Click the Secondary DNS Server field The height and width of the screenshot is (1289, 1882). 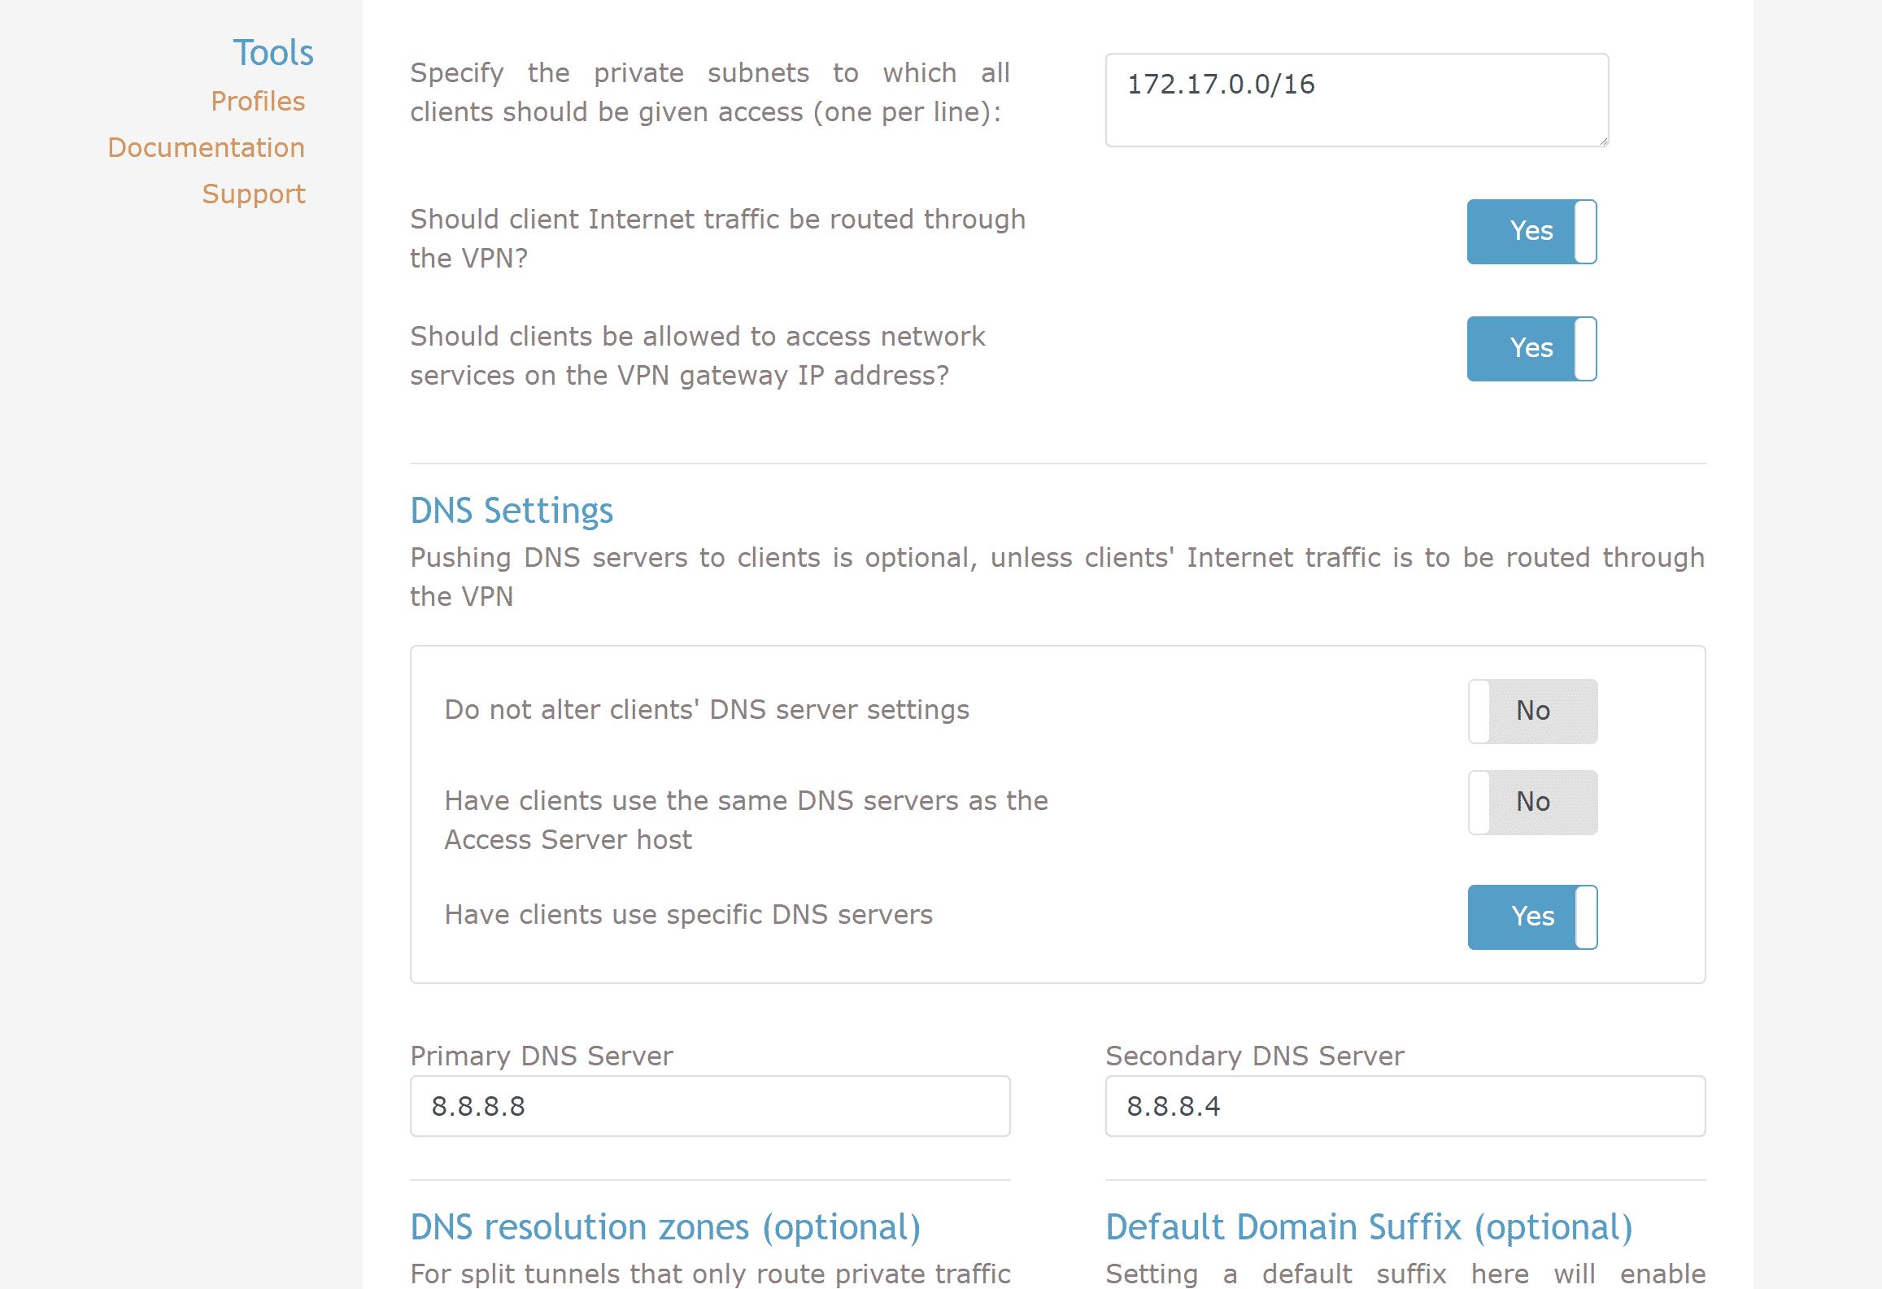tap(1405, 1106)
